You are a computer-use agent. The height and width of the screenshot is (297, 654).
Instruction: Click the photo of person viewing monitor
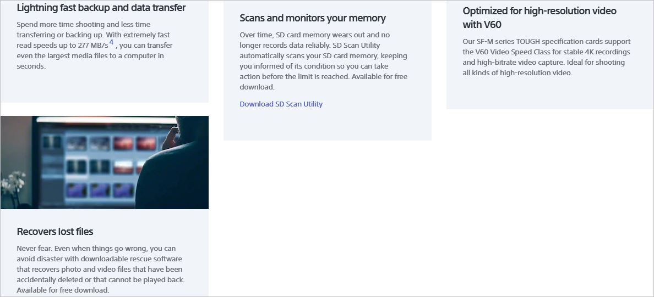[104, 162]
